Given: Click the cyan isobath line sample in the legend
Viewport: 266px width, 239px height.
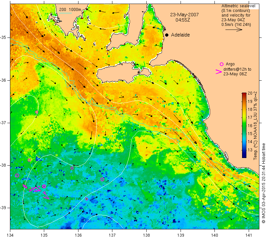Looking at the screenshot, I should pyautogui.click(x=66, y=13).
